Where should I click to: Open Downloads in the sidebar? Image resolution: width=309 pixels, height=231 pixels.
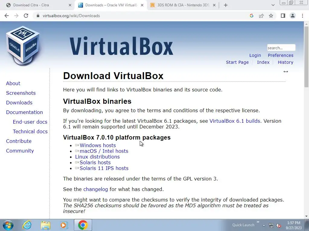(19, 103)
